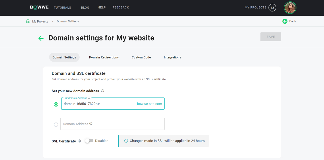Click the green left arrow beside title
The height and width of the screenshot is (160, 324).
pyautogui.click(x=41, y=38)
